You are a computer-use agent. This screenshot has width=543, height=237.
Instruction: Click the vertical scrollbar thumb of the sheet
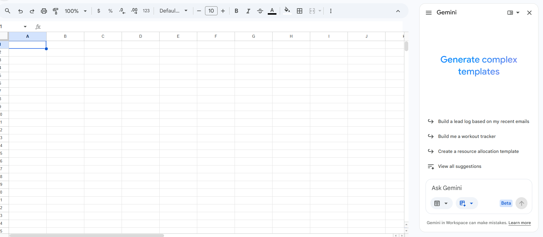pyautogui.click(x=406, y=46)
